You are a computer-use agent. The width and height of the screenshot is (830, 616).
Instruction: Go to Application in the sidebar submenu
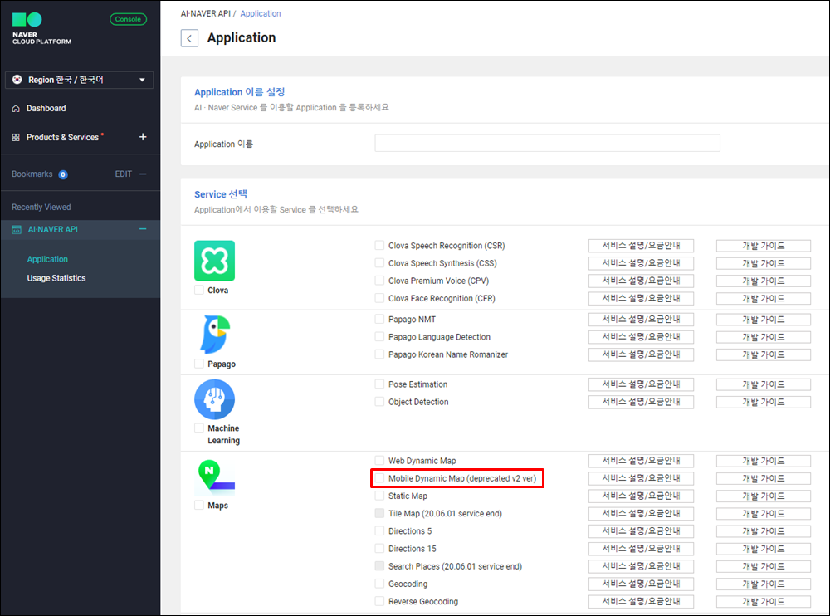tap(47, 259)
